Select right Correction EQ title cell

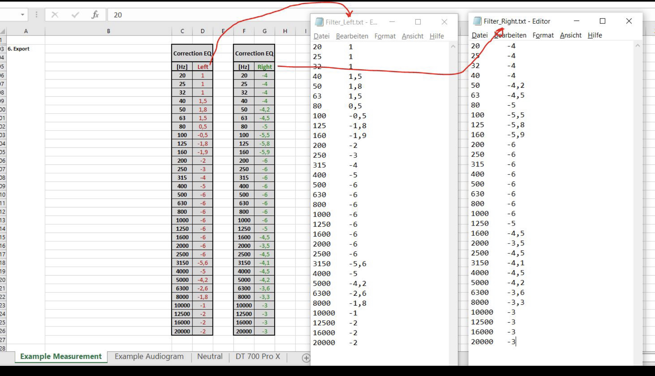pos(254,53)
